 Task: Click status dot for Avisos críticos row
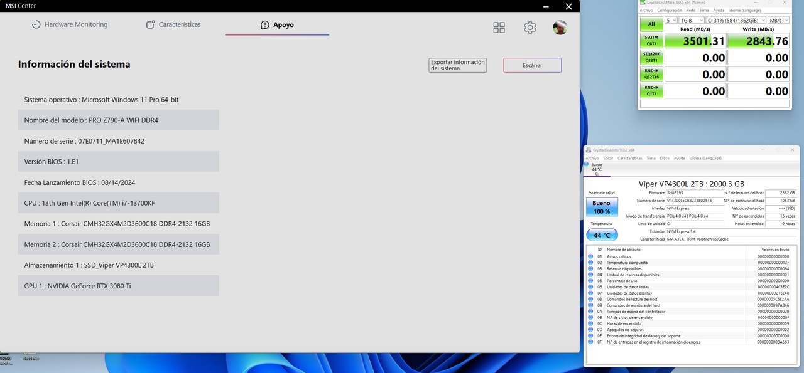click(x=590, y=256)
